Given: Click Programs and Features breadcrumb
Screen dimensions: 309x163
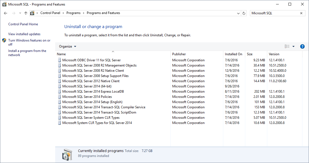Looking at the screenshot, I should 103,13.
